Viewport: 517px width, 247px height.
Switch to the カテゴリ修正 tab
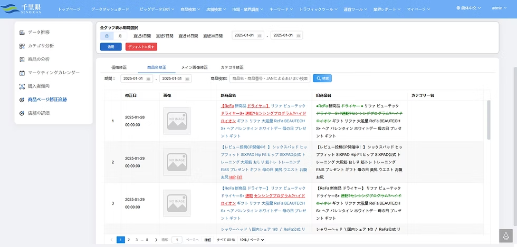(232, 67)
